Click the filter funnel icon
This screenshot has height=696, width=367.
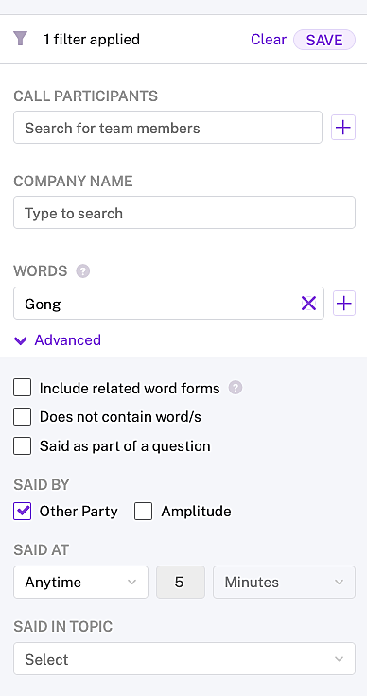point(20,39)
